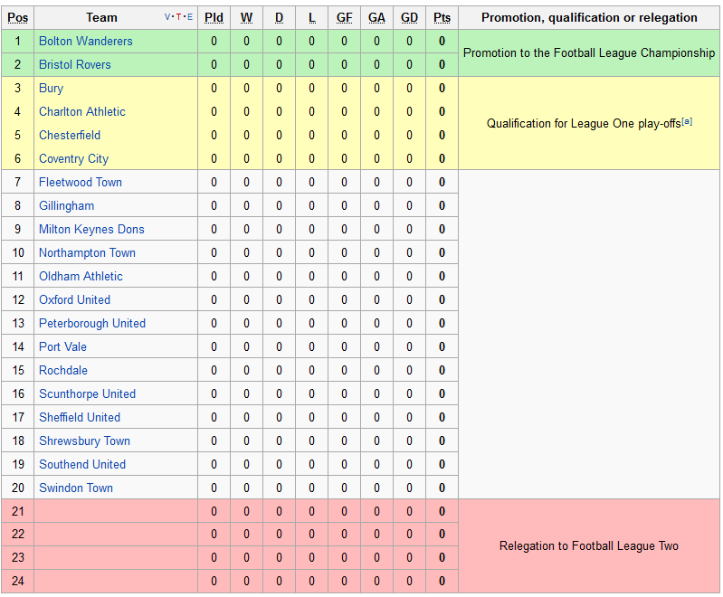Open the Rochdale team link

click(x=63, y=370)
